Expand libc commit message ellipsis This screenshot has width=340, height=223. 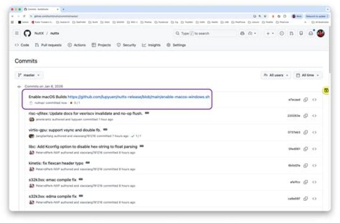click(x=142, y=146)
